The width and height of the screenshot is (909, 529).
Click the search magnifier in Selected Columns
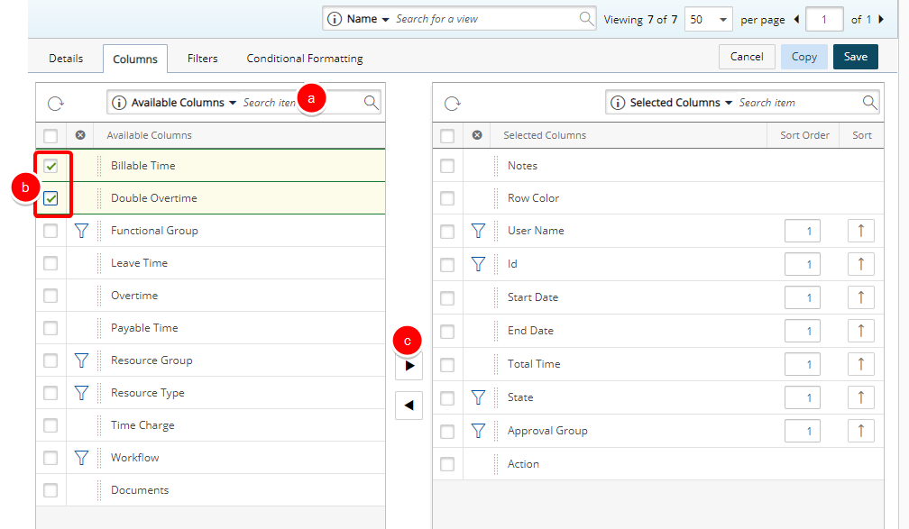869,103
